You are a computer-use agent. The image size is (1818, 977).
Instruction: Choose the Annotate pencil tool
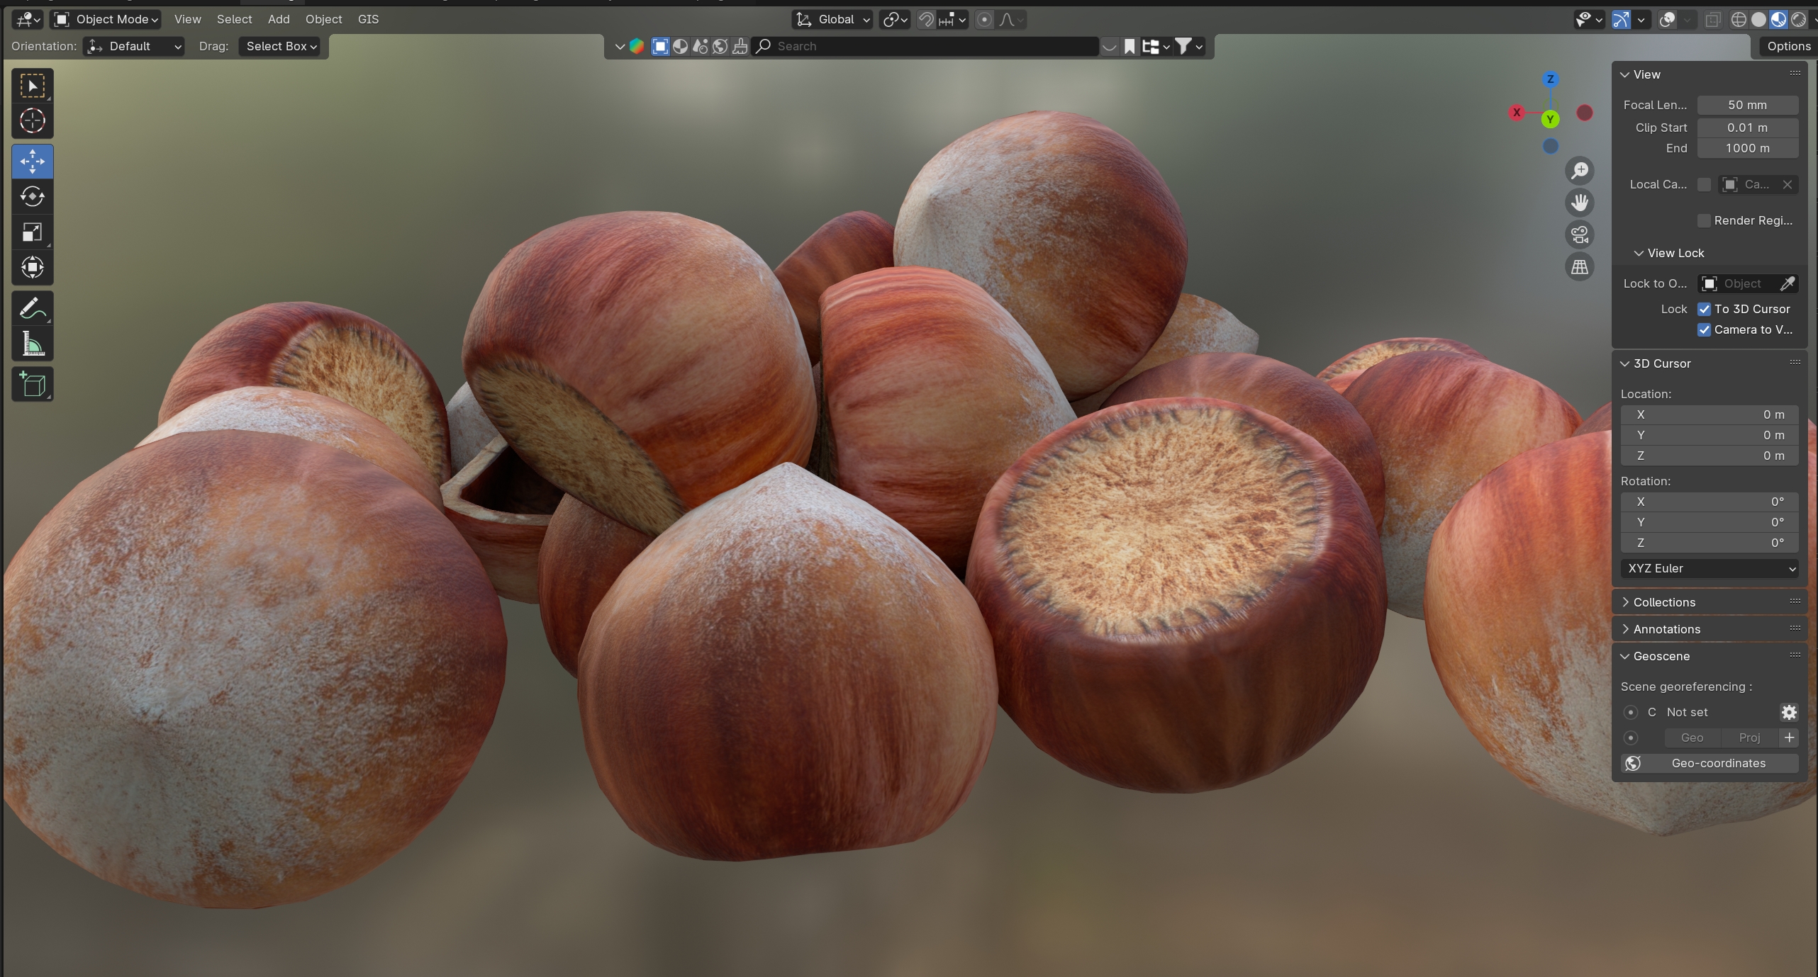32,309
